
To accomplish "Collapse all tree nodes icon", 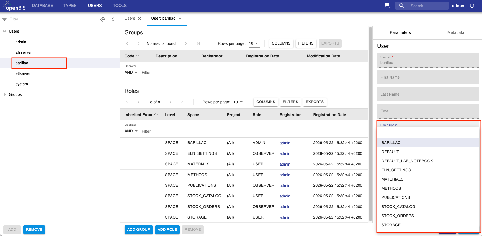I will point(113,19).
